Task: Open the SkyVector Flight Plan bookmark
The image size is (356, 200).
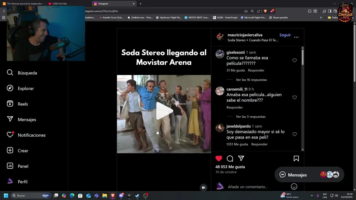Action: [169, 17]
